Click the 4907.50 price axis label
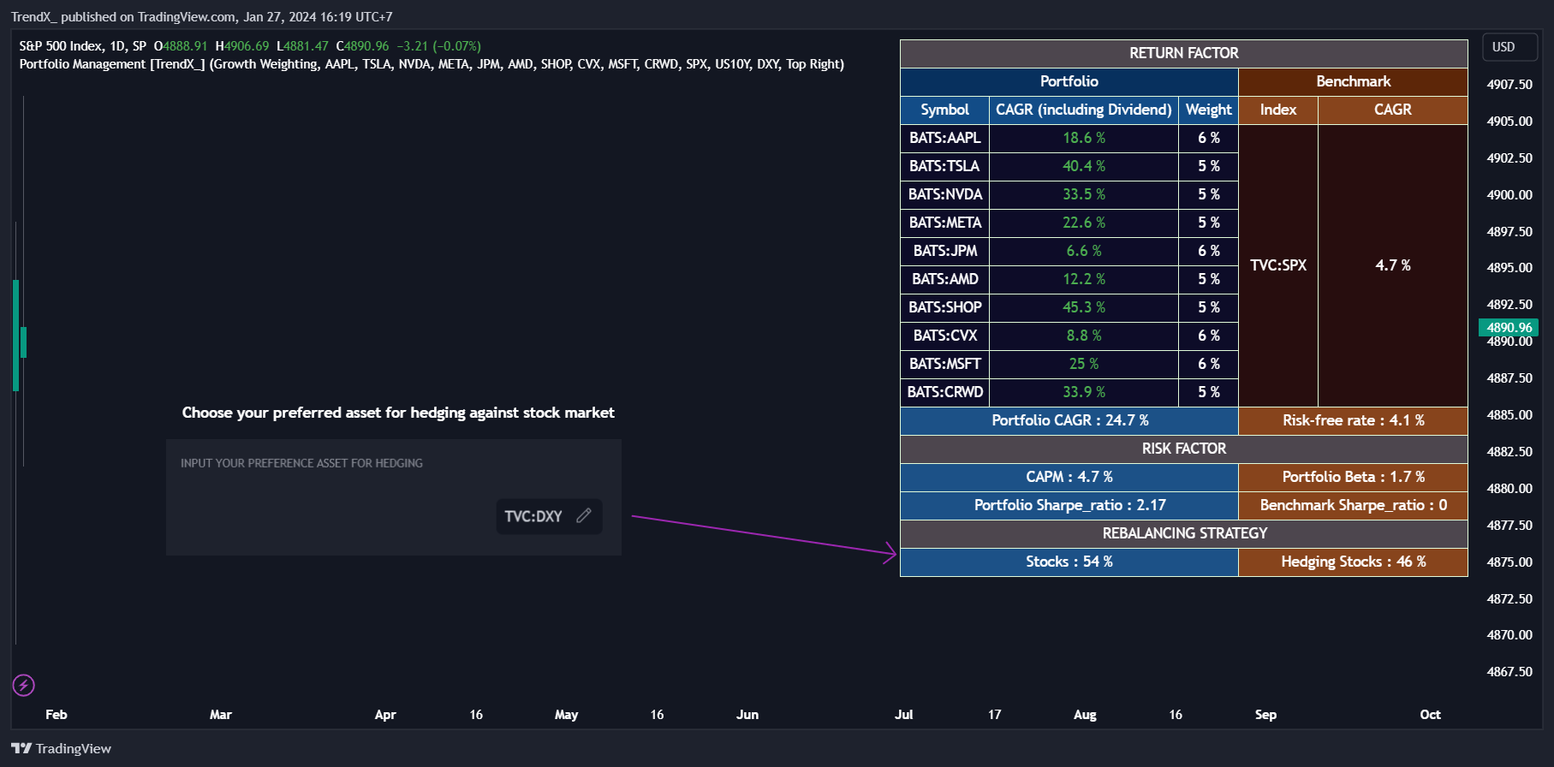The width and height of the screenshot is (1554, 767). coord(1509,85)
